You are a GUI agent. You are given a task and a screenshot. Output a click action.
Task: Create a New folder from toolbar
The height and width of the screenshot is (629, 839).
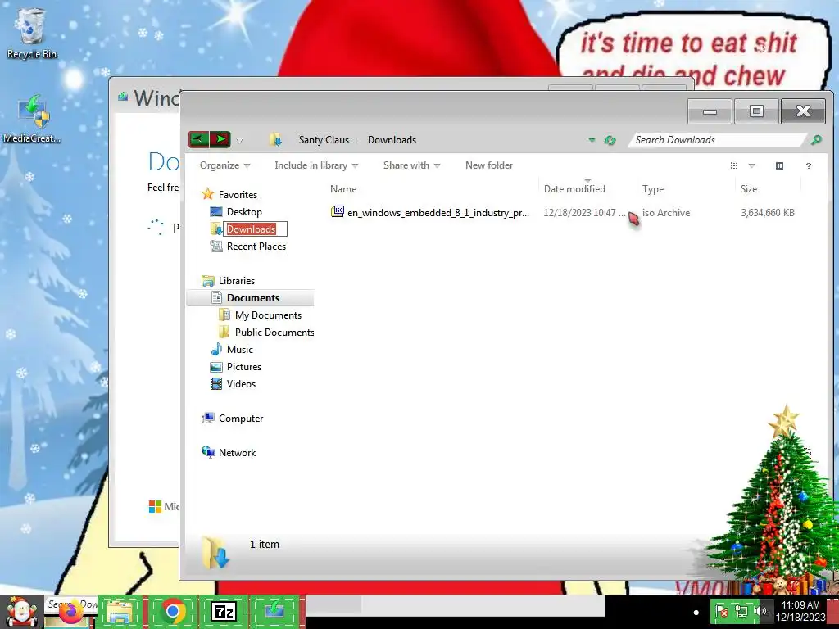click(489, 165)
